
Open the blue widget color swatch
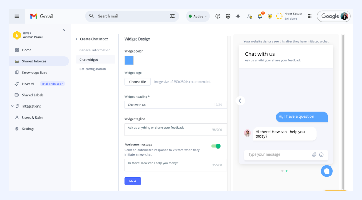pos(129,60)
